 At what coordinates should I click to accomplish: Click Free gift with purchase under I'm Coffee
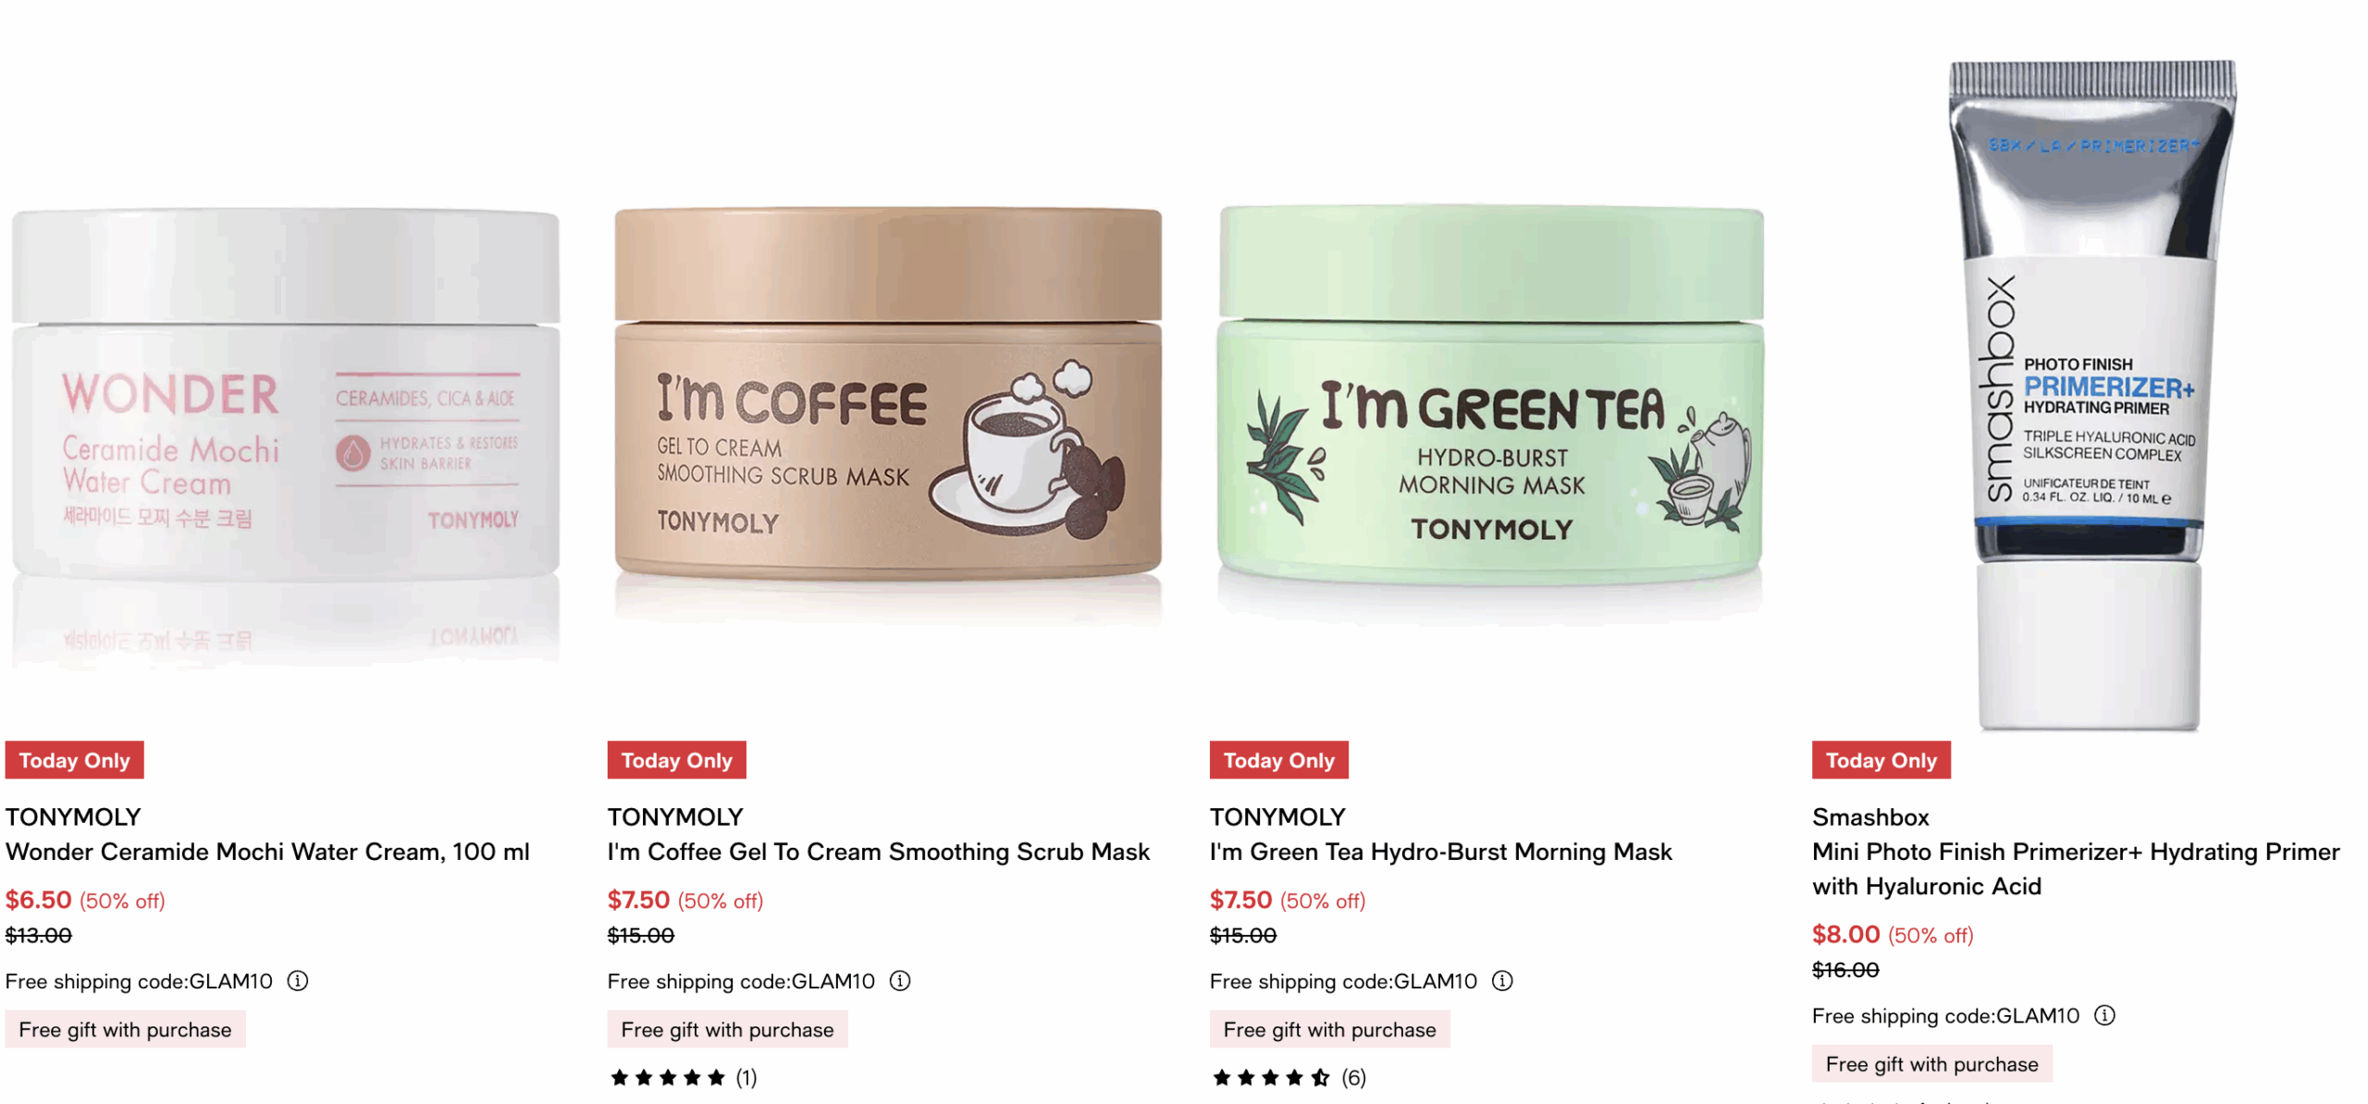click(x=727, y=1028)
